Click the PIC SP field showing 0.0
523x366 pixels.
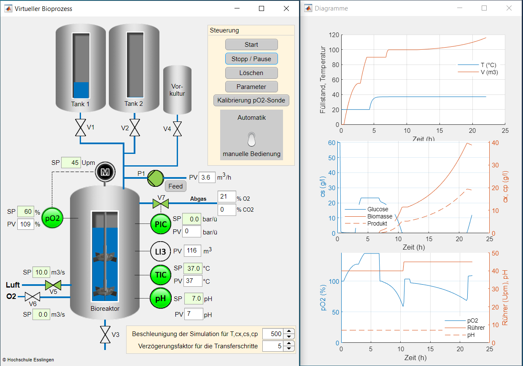pos(191,219)
